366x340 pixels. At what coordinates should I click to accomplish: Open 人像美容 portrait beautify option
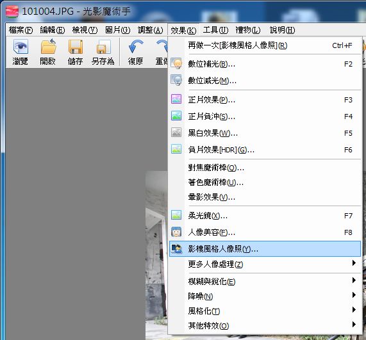pyautogui.click(x=265, y=232)
